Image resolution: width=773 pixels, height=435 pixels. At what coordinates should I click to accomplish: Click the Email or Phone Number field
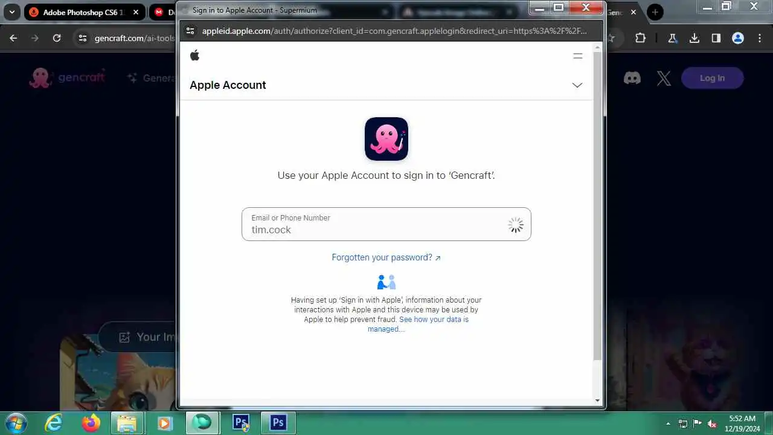pos(386,224)
